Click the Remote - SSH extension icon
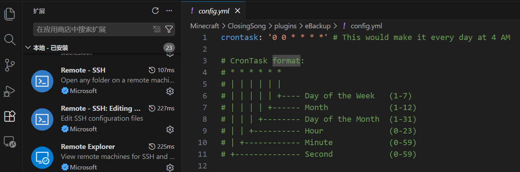Screen dimensions: 520x172 [42, 82]
